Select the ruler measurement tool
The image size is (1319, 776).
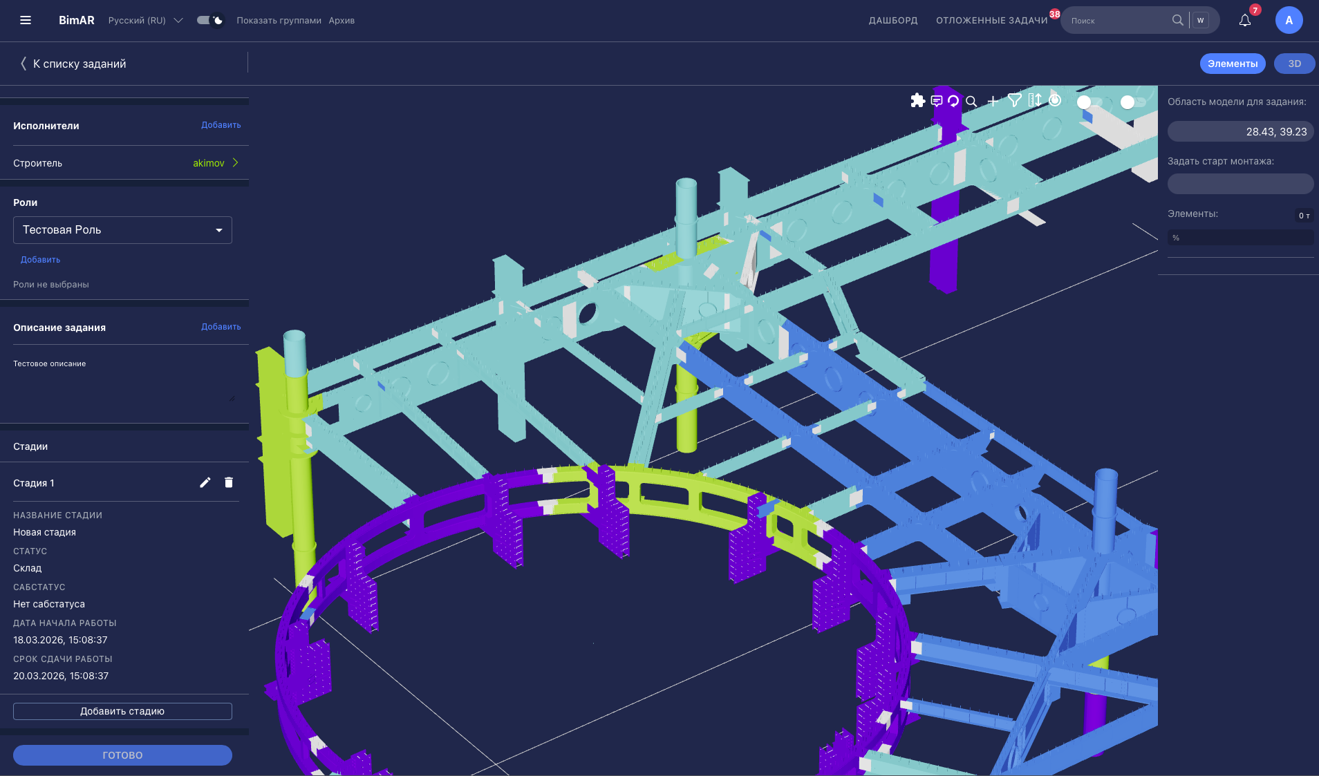click(x=1035, y=100)
